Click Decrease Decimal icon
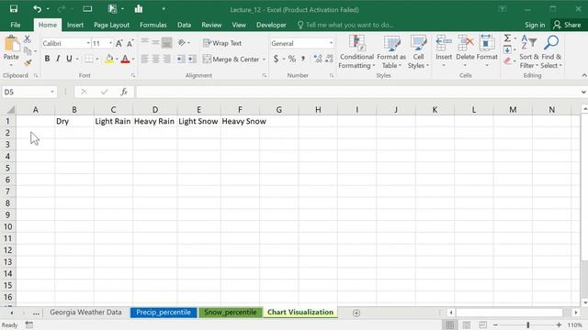This screenshot has height=330, width=588. (x=329, y=59)
